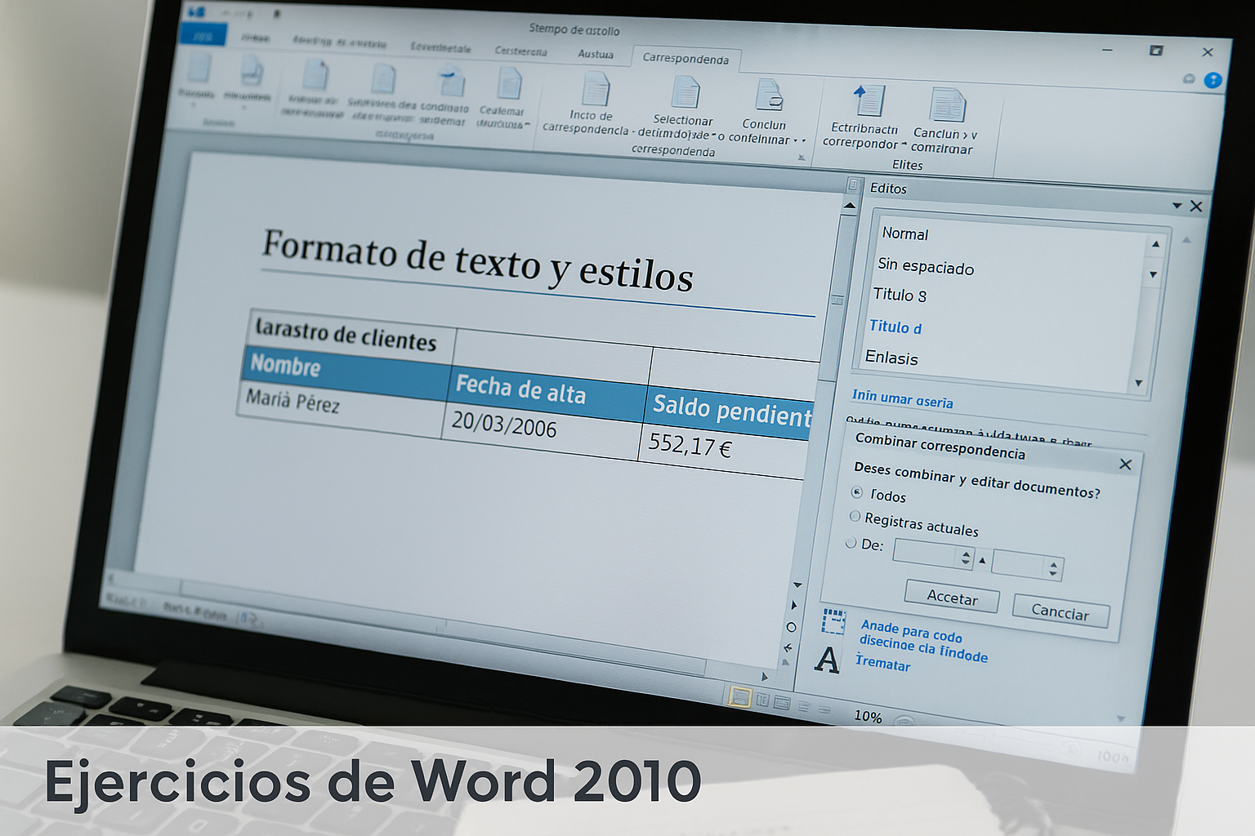Choose the Registras actuales option
The image size is (1255, 836).
855,516
